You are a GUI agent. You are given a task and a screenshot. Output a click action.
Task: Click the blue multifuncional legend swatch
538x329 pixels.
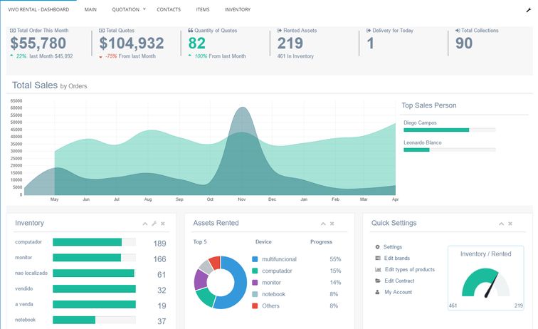coord(255,259)
